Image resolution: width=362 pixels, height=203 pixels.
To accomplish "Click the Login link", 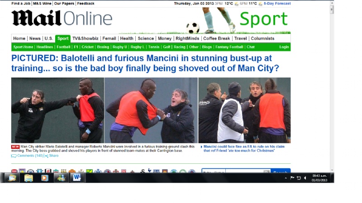I will [x=284, y=47].
